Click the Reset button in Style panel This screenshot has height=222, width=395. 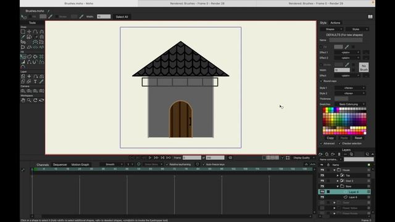pos(358,138)
